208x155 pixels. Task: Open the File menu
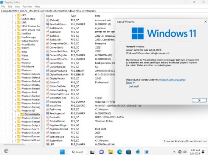[3, 6]
